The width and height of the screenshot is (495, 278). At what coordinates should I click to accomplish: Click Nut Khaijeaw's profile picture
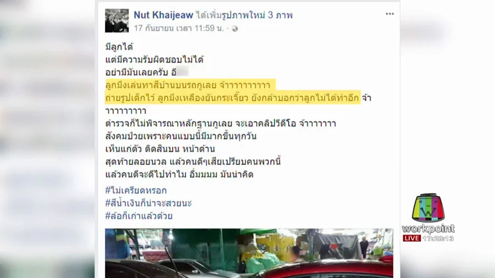pos(117,20)
